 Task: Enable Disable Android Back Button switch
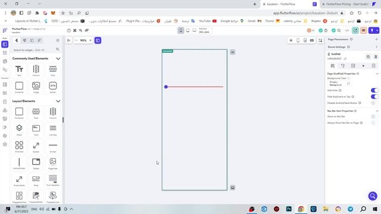[x=374, y=103]
